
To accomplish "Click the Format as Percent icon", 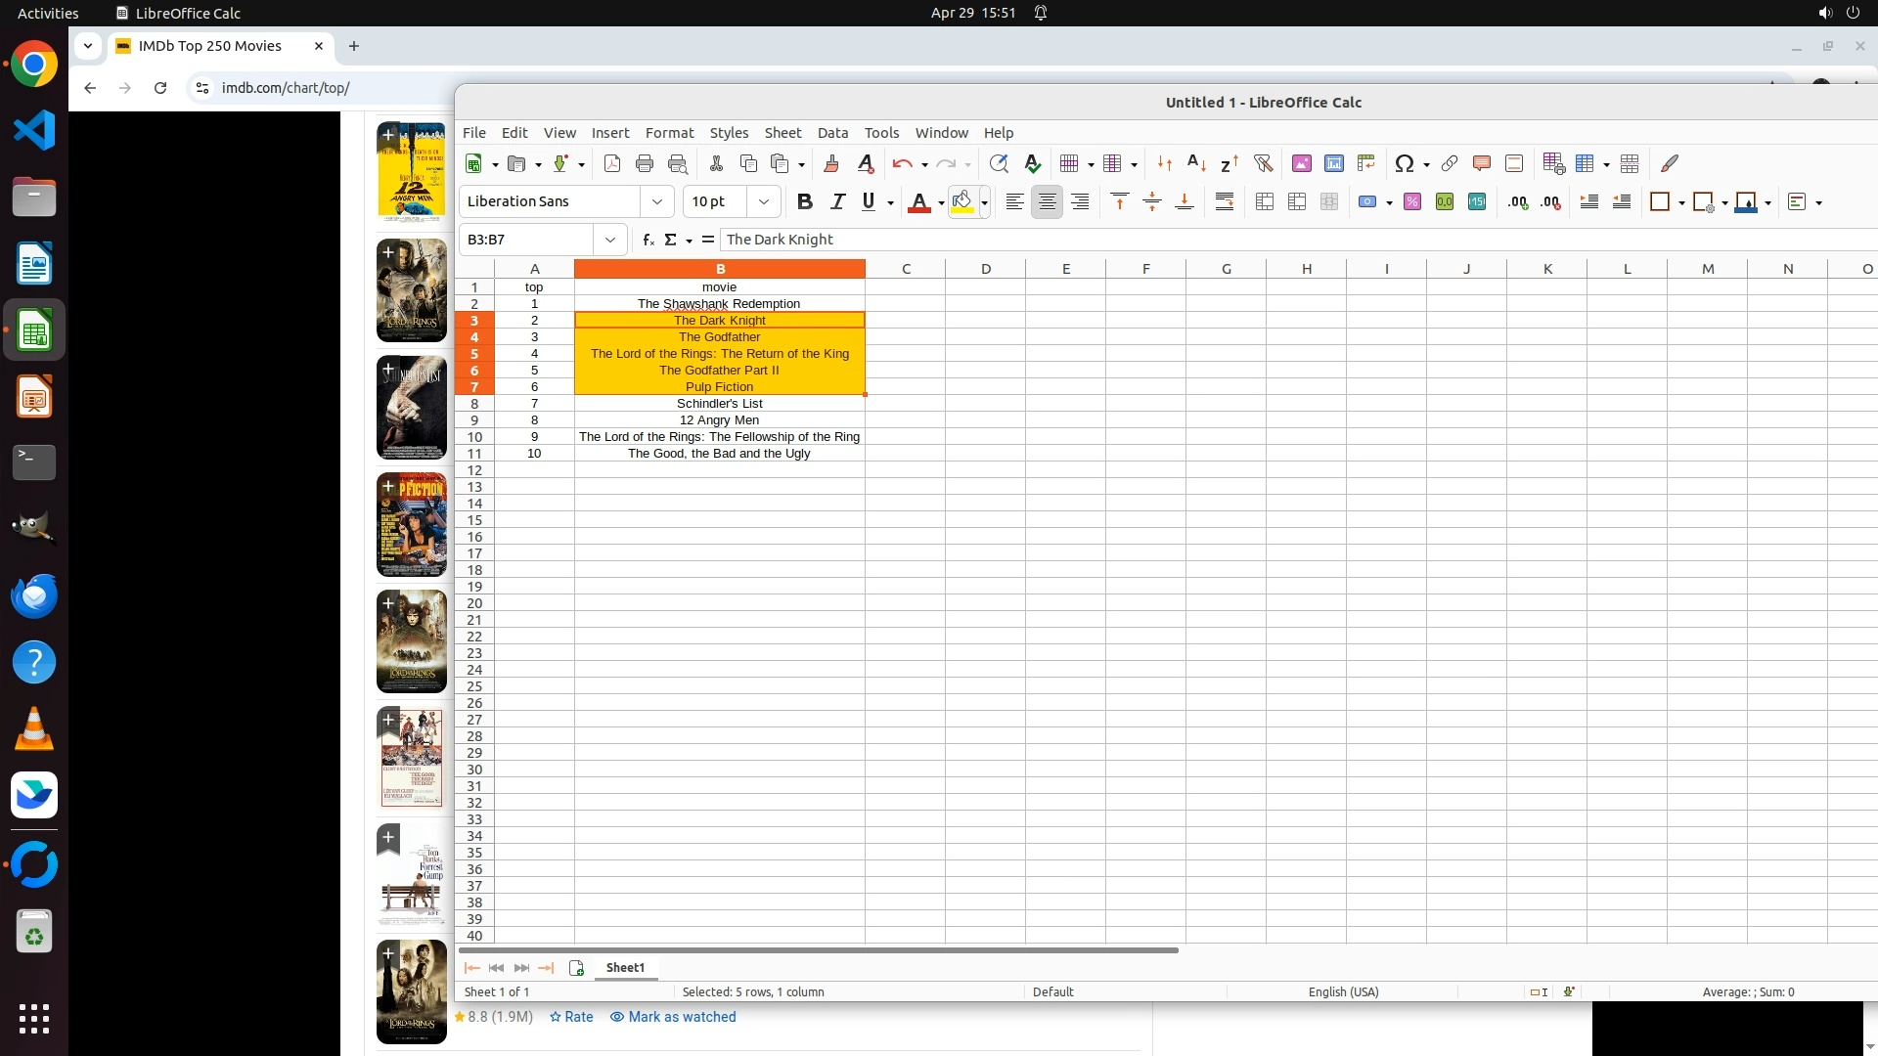I will 1411,201.
